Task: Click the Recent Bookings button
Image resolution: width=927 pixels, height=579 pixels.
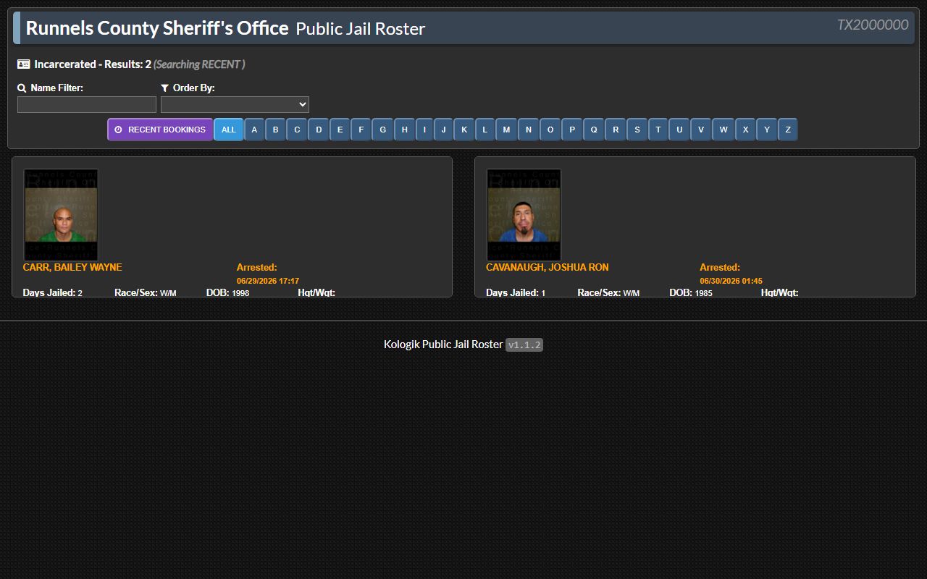Action: point(160,130)
